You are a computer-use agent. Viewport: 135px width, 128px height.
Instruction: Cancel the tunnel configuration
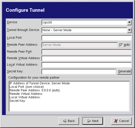point(121,121)
